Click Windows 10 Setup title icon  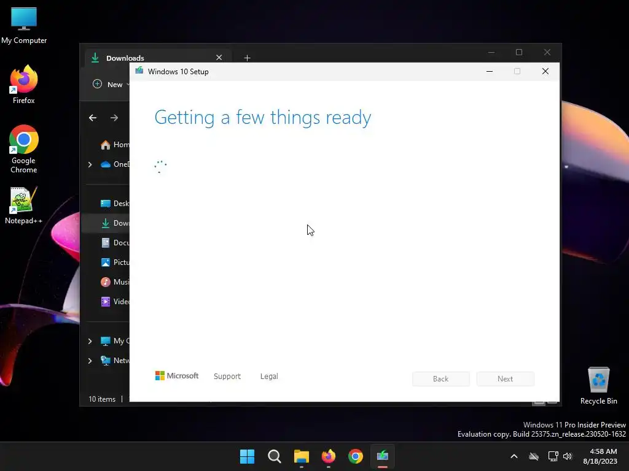[x=139, y=71]
